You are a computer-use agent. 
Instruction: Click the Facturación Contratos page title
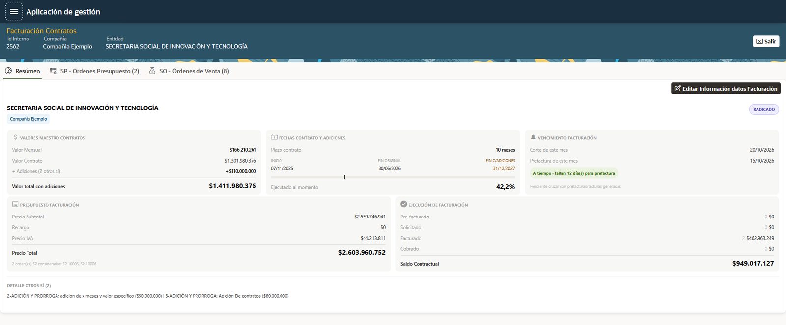(41, 31)
